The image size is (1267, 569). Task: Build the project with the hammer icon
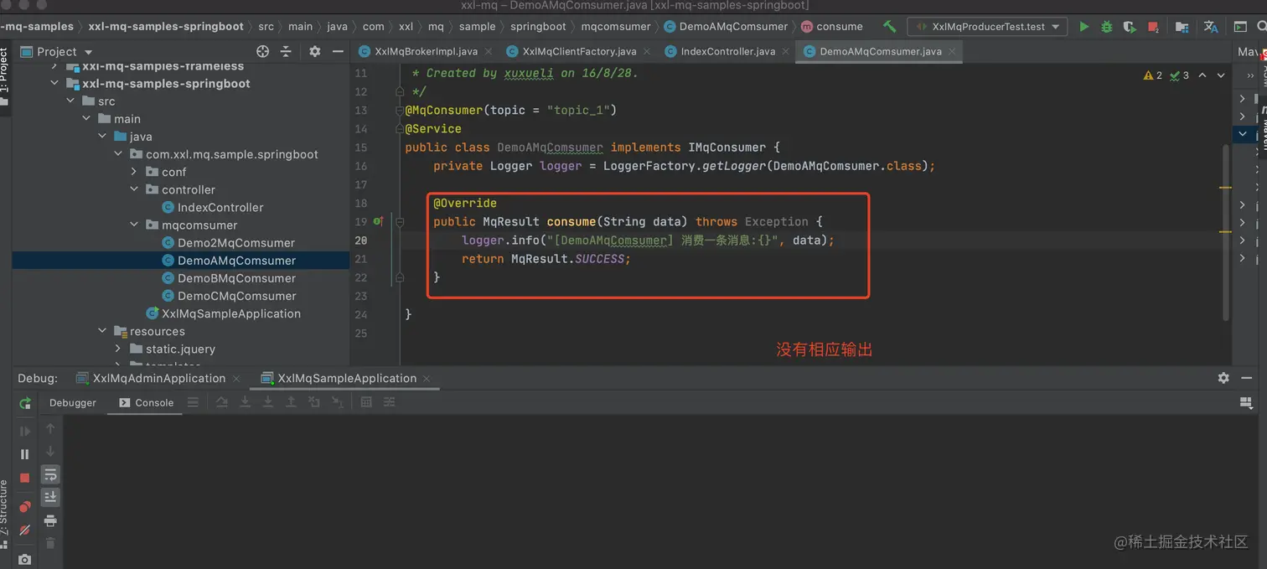(890, 27)
